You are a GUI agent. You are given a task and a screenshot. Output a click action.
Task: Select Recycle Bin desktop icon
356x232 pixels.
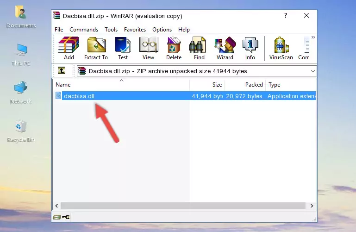point(21,131)
